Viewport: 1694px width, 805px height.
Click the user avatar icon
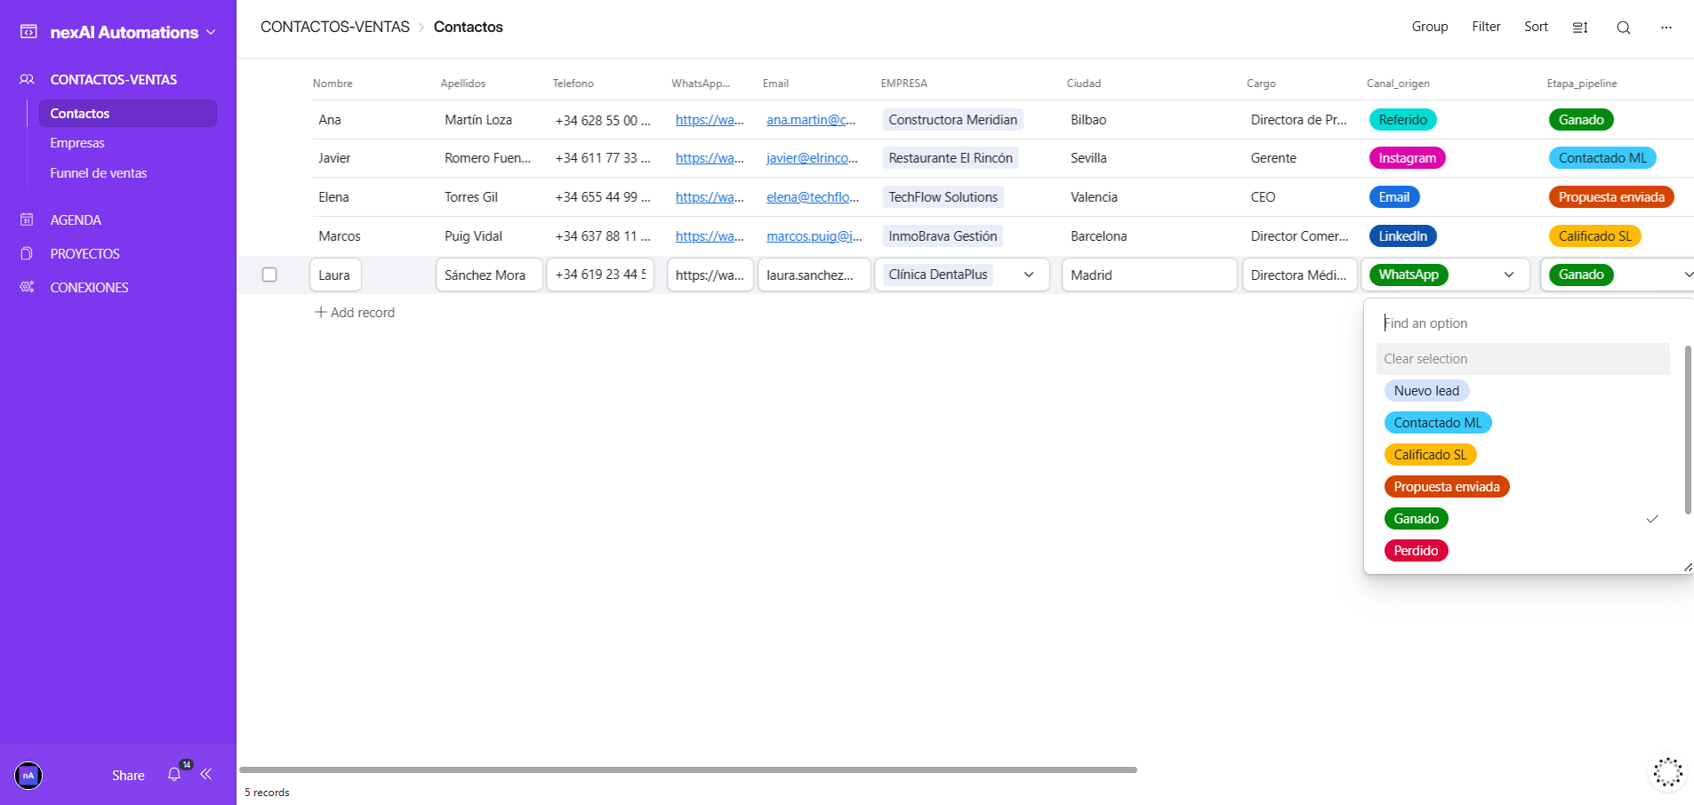28,776
